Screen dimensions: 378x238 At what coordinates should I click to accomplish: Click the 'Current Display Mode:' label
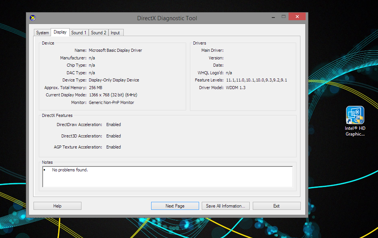(x=66, y=95)
